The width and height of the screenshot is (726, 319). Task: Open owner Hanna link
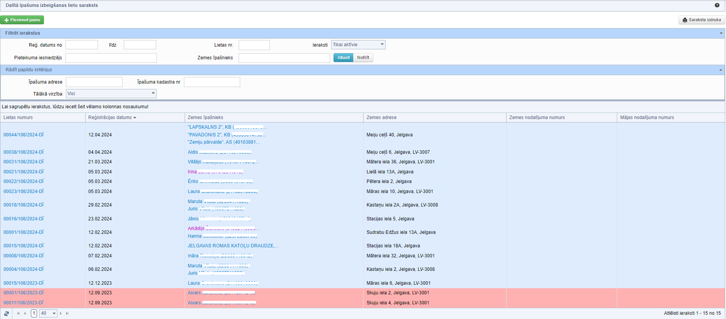click(x=222, y=236)
